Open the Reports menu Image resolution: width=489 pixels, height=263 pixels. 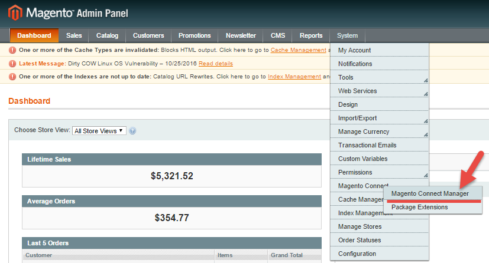pyautogui.click(x=311, y=35)
